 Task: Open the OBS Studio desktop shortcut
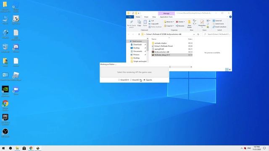(x=5, y=133)
